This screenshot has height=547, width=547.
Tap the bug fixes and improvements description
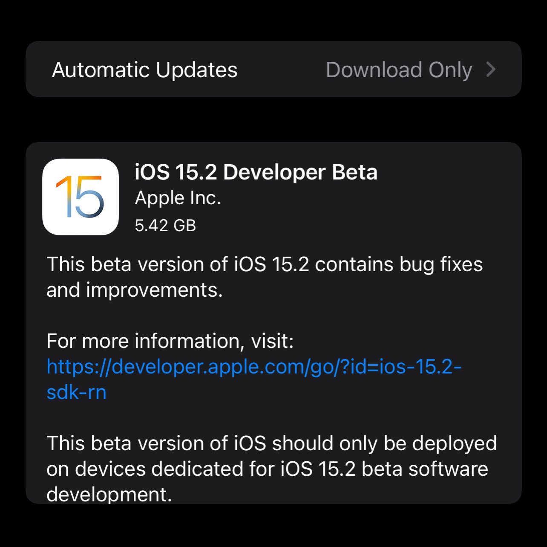[265, 277]
